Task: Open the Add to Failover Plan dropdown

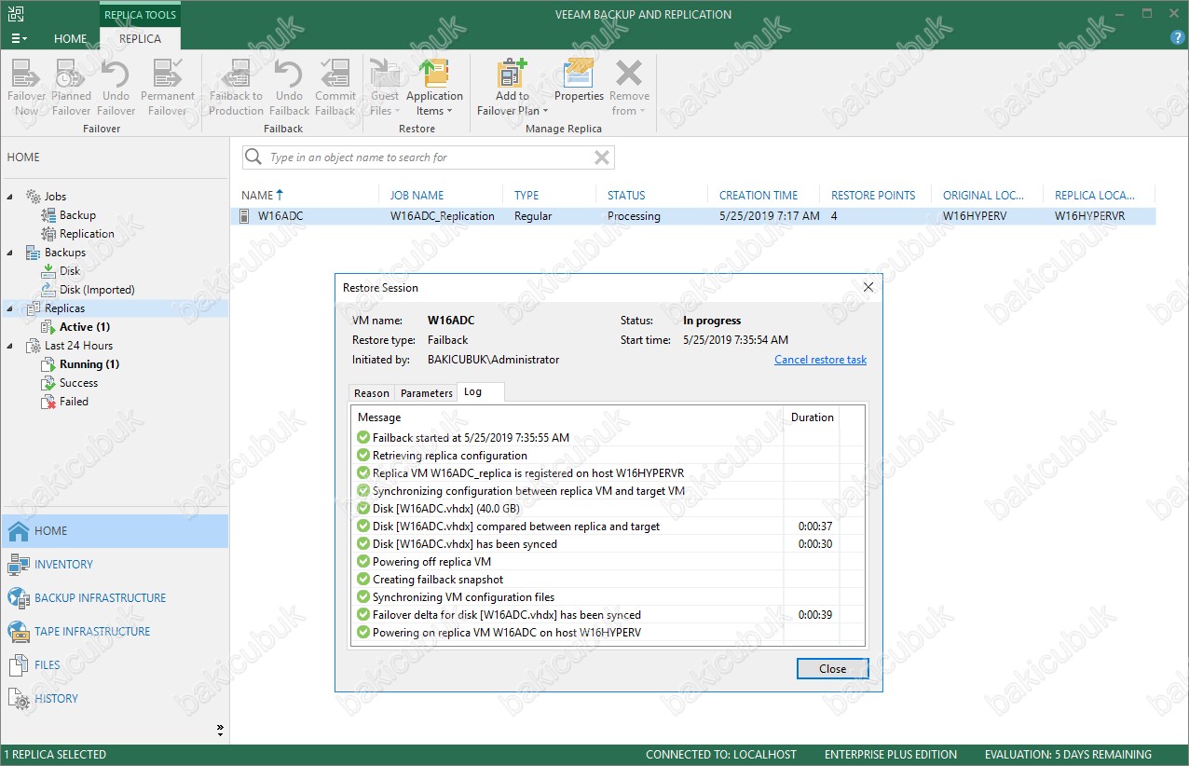Action: tap(512, 88)
